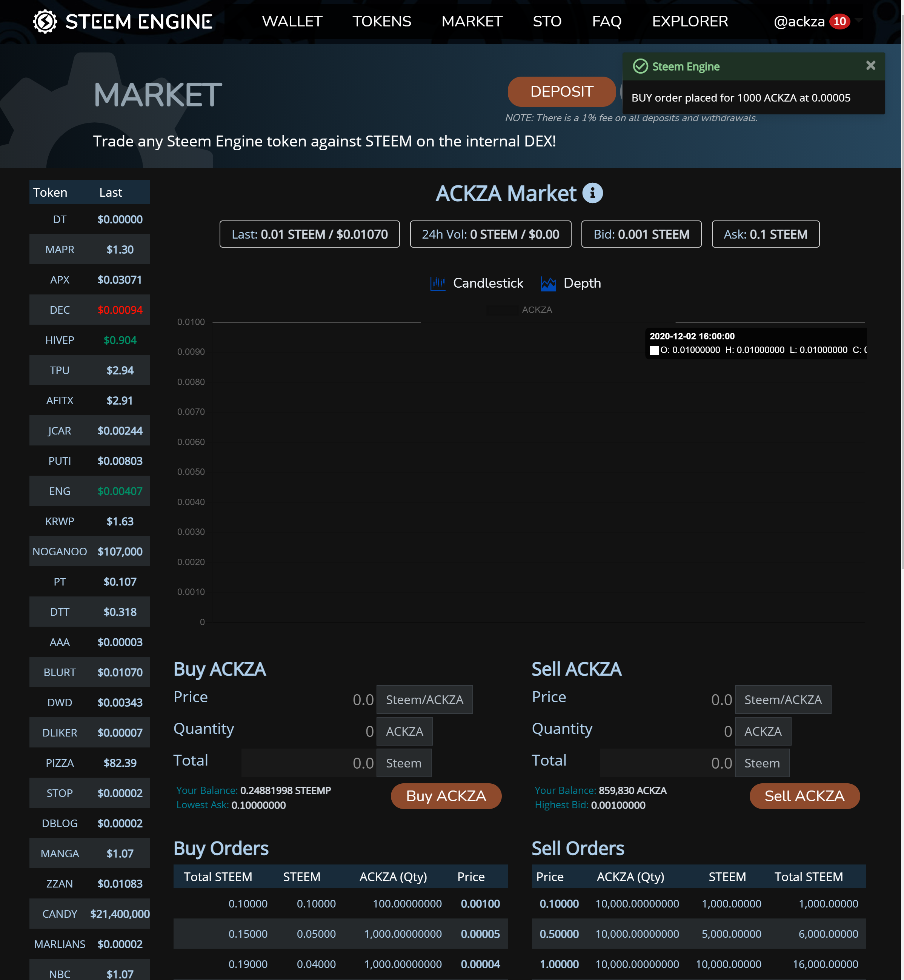Submit order with Buy ACKZA button
Image resolution: width=904 pixels, height=980 pixels.
(446, 797)
